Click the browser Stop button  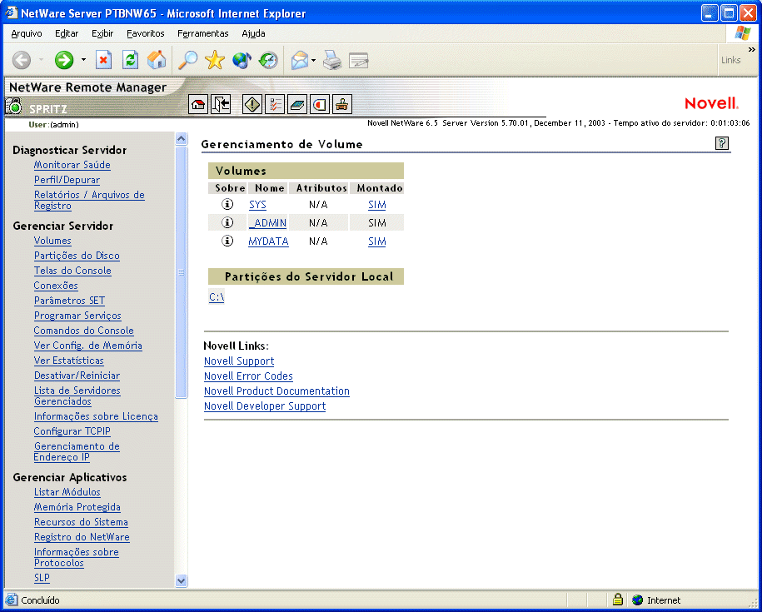(x=103, y=60)
